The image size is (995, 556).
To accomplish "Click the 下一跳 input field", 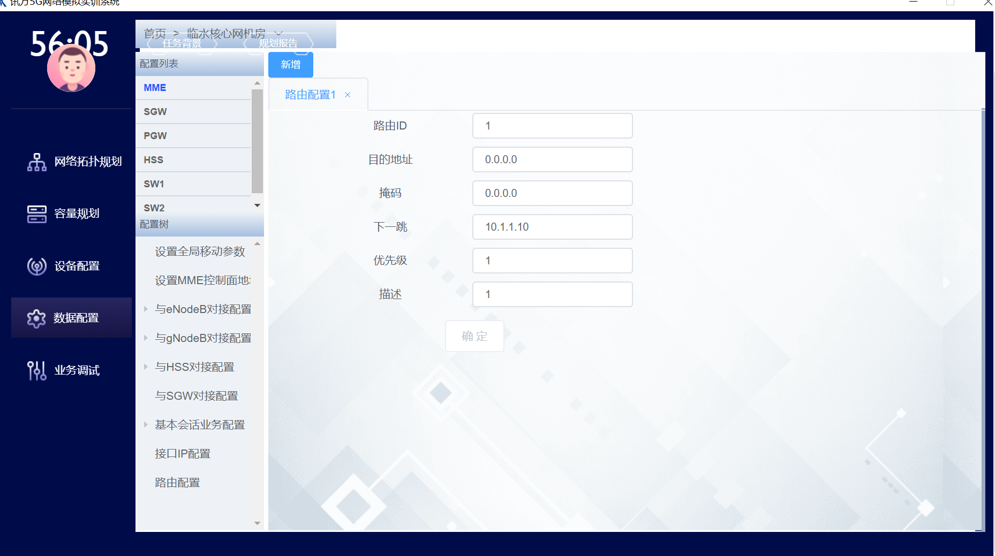I will pyautogui.click(x=552, y=227).
